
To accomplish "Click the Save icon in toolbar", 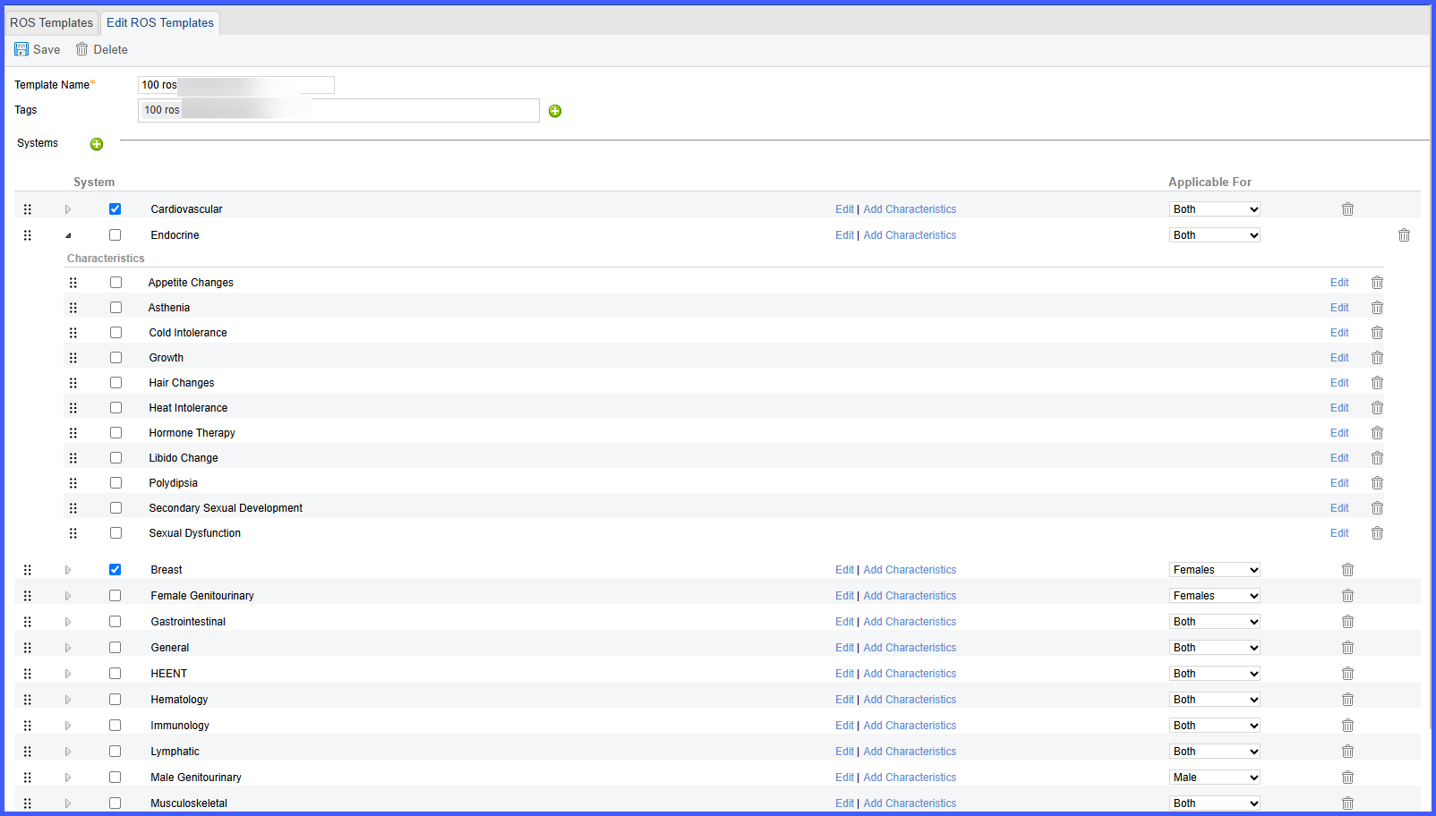I will [x=21, y=49].
